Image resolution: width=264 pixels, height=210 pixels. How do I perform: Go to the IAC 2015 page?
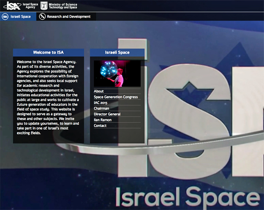pyautogui.click(x=100, y=103)
